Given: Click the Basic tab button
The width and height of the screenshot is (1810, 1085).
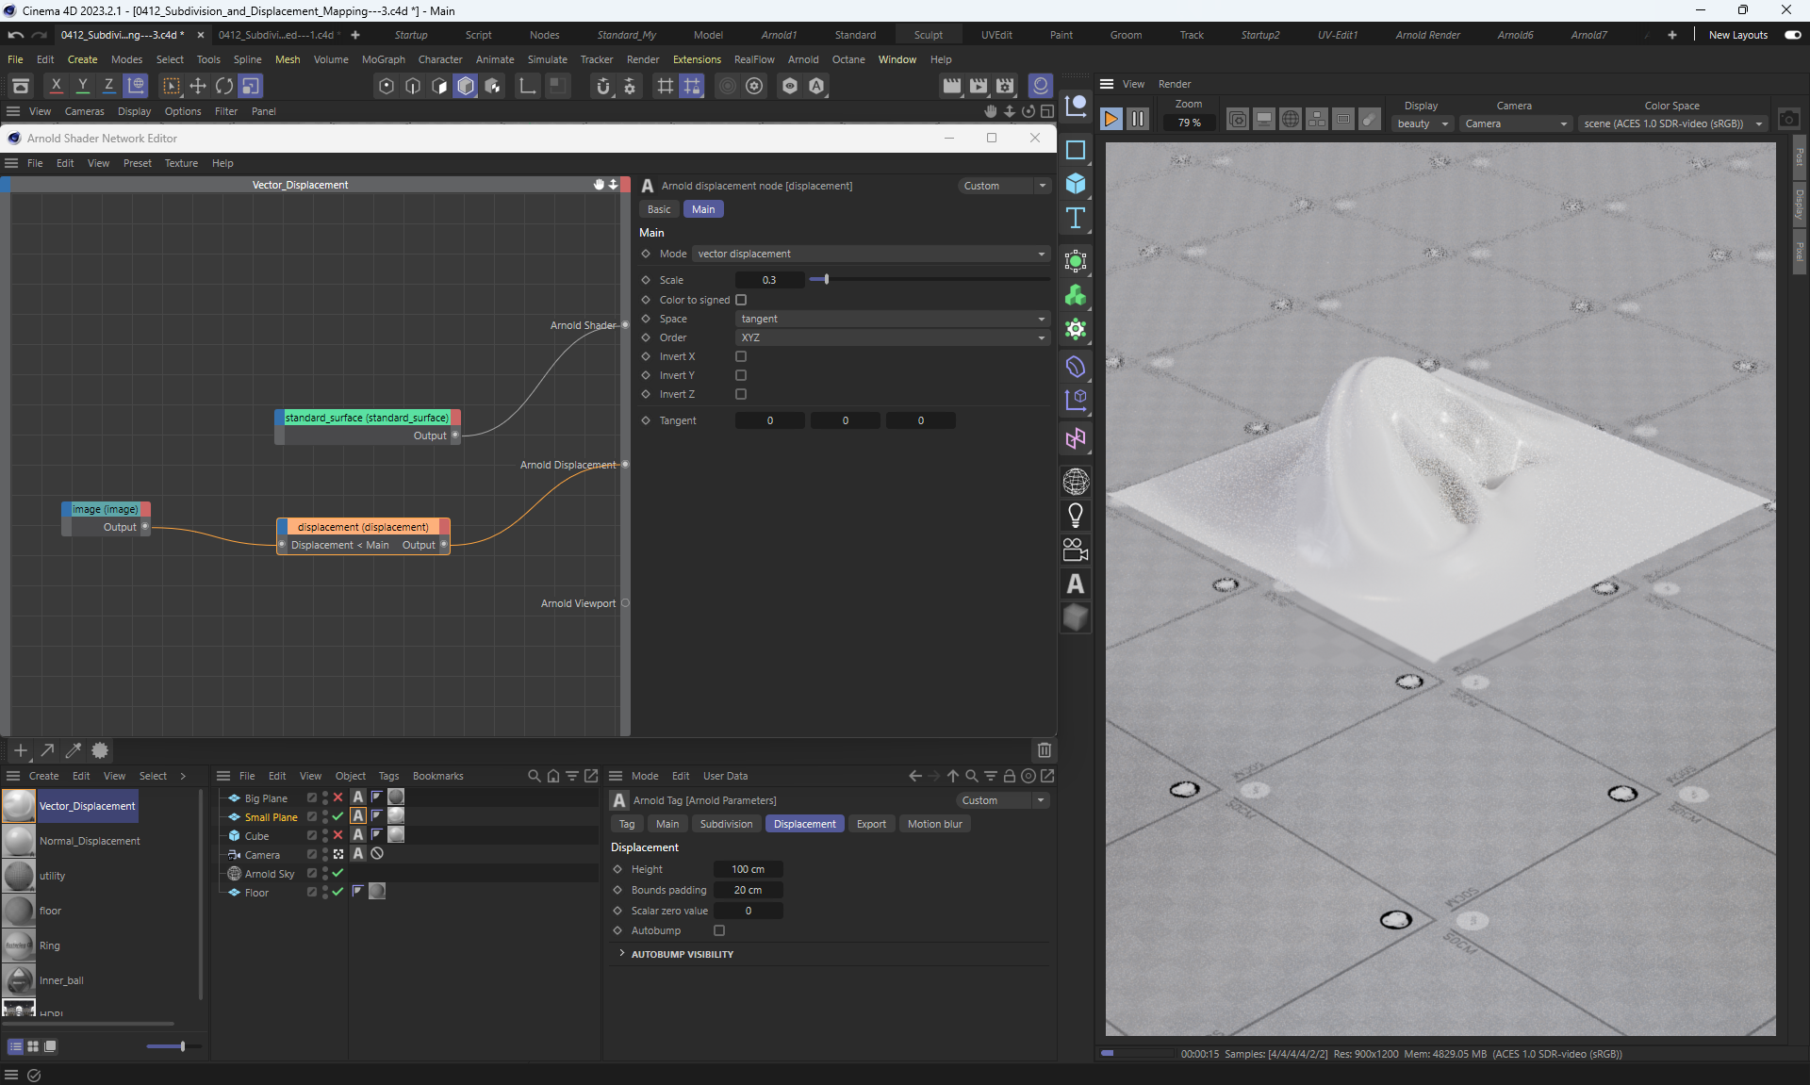Looking at the screenshot, I should pyautogui.click(x=659, y=209).
